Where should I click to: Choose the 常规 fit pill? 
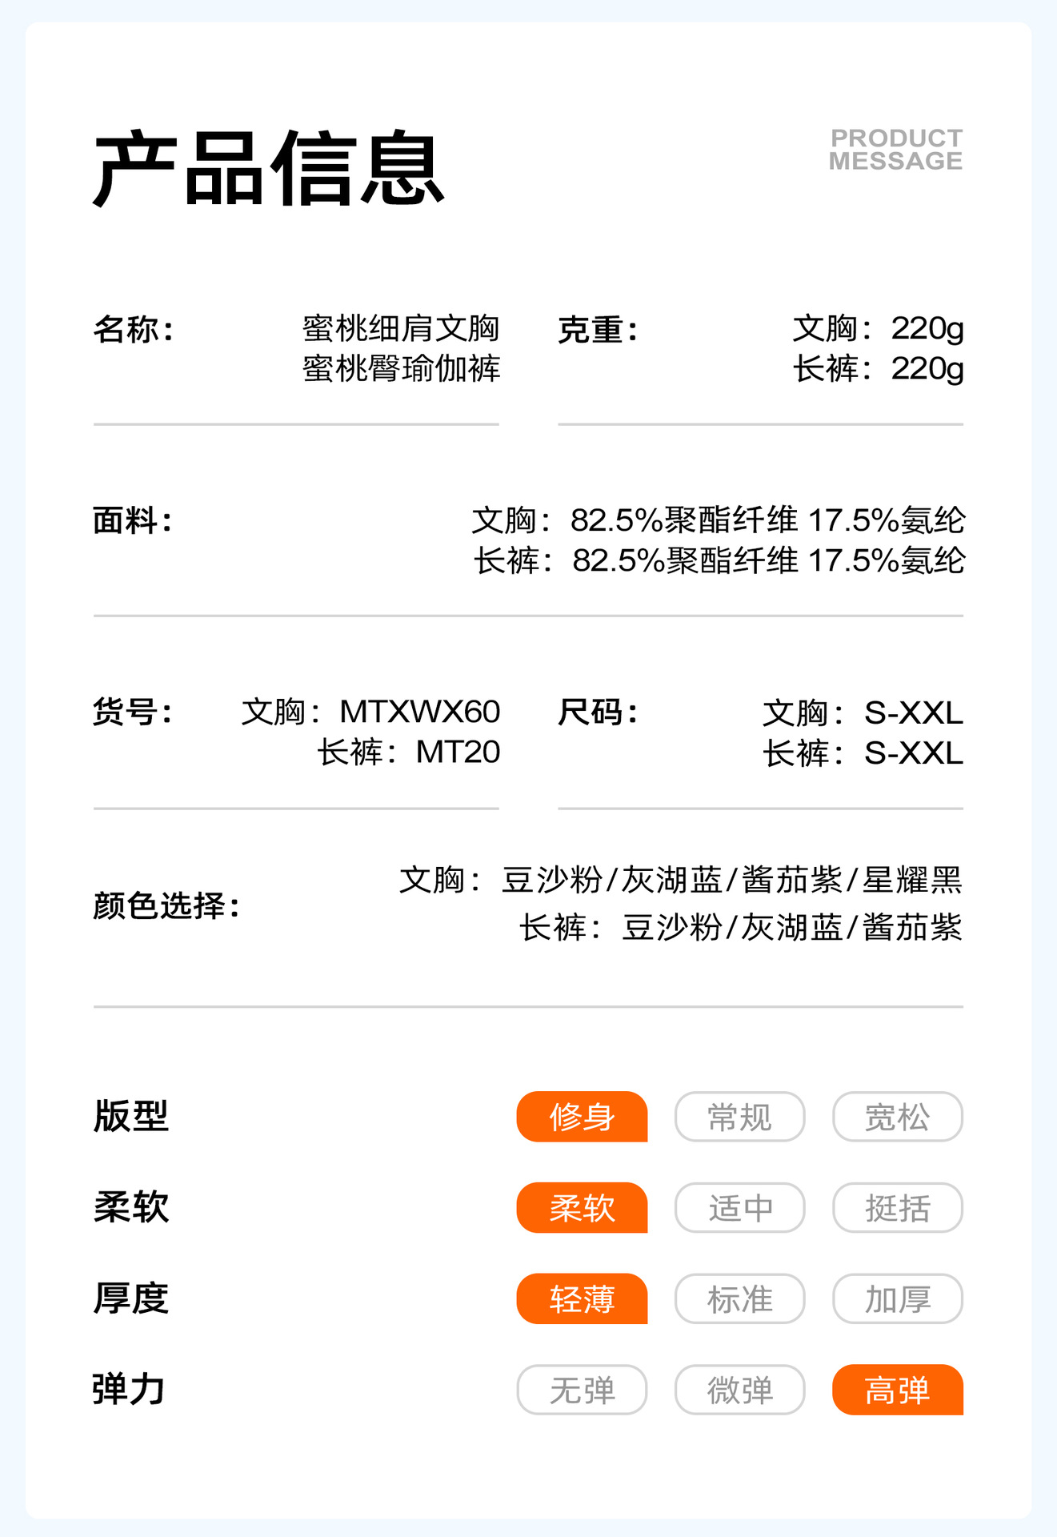(x=739, y=1117)
